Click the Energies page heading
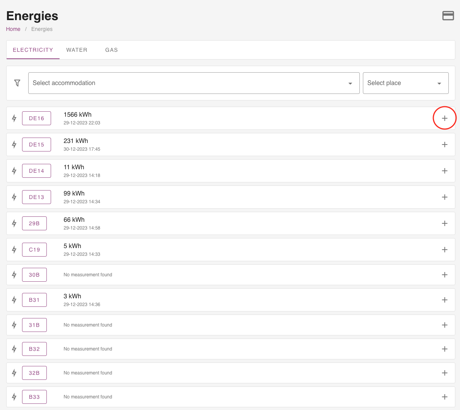460x410 pixels. pyautogui.click(x=32, y=16)
